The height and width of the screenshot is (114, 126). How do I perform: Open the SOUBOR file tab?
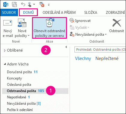pos(9,13)
